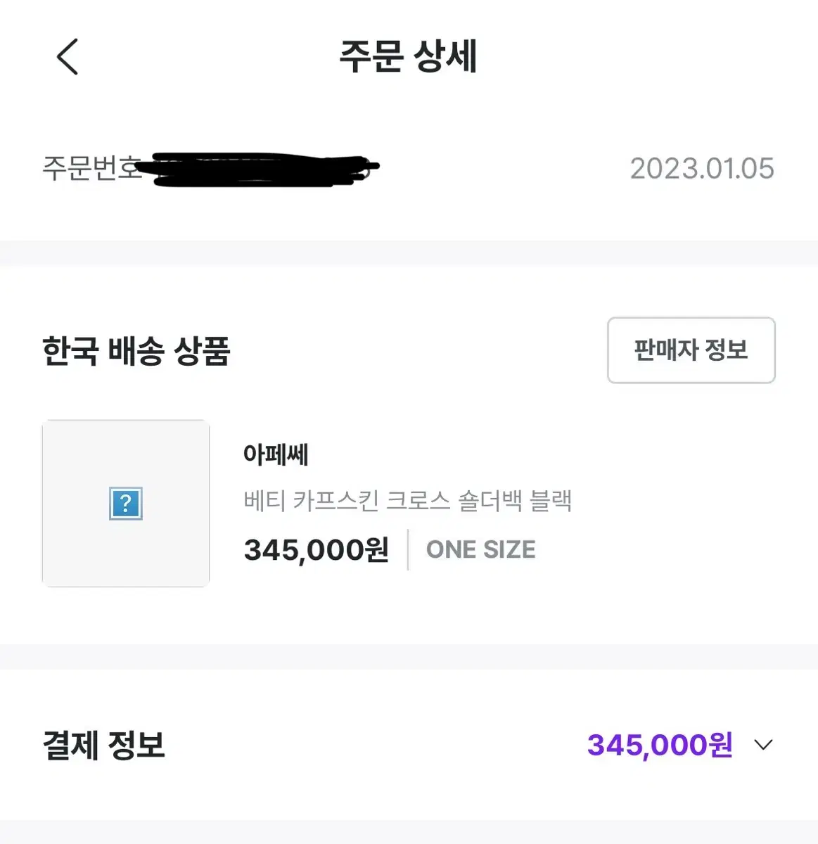The image size is (818, 844).
Task: Click the purple 345,000원 payment total
Action: (x=660, y=745)
